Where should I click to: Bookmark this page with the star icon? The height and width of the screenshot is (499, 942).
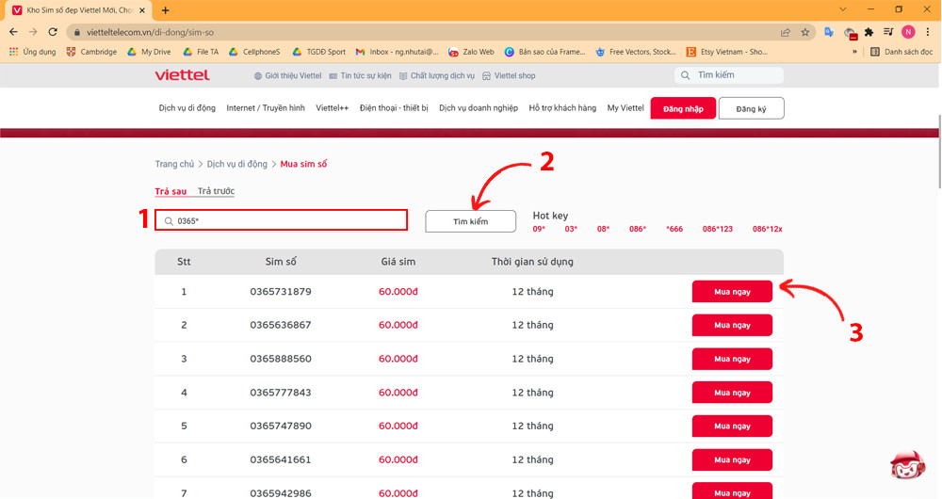coord(805,32)
